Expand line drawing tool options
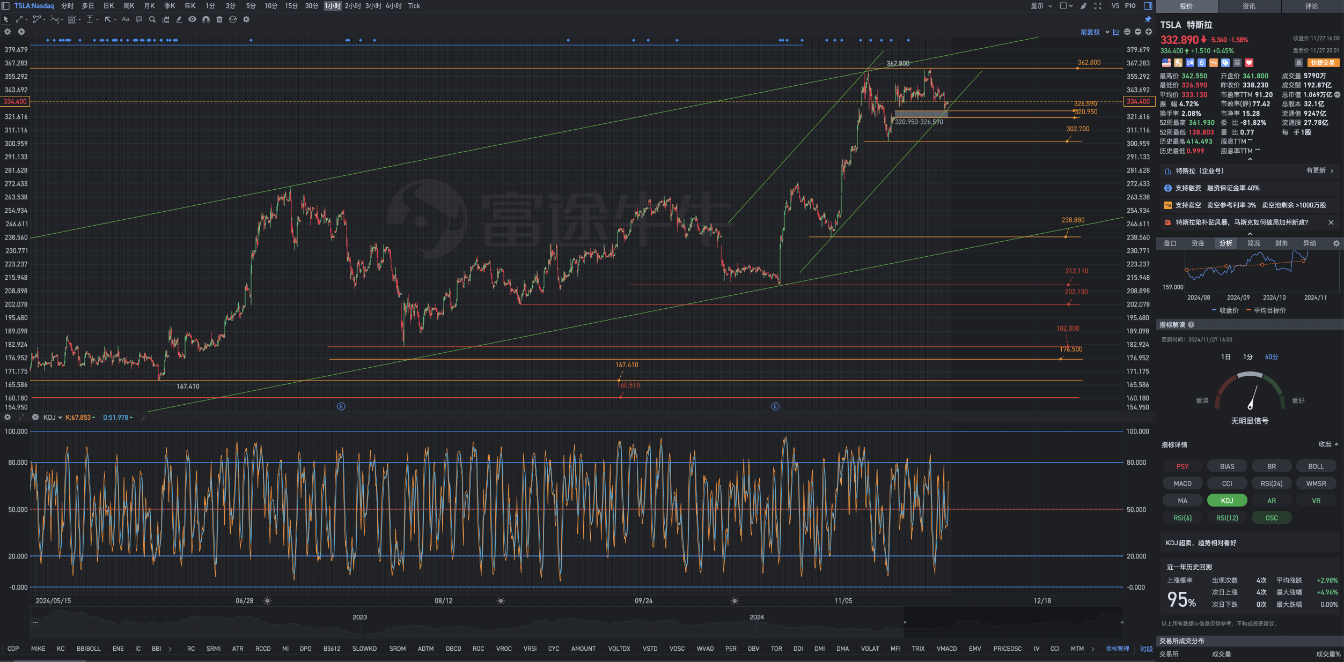The image size is (1344, 662). [x=26, y=20]
